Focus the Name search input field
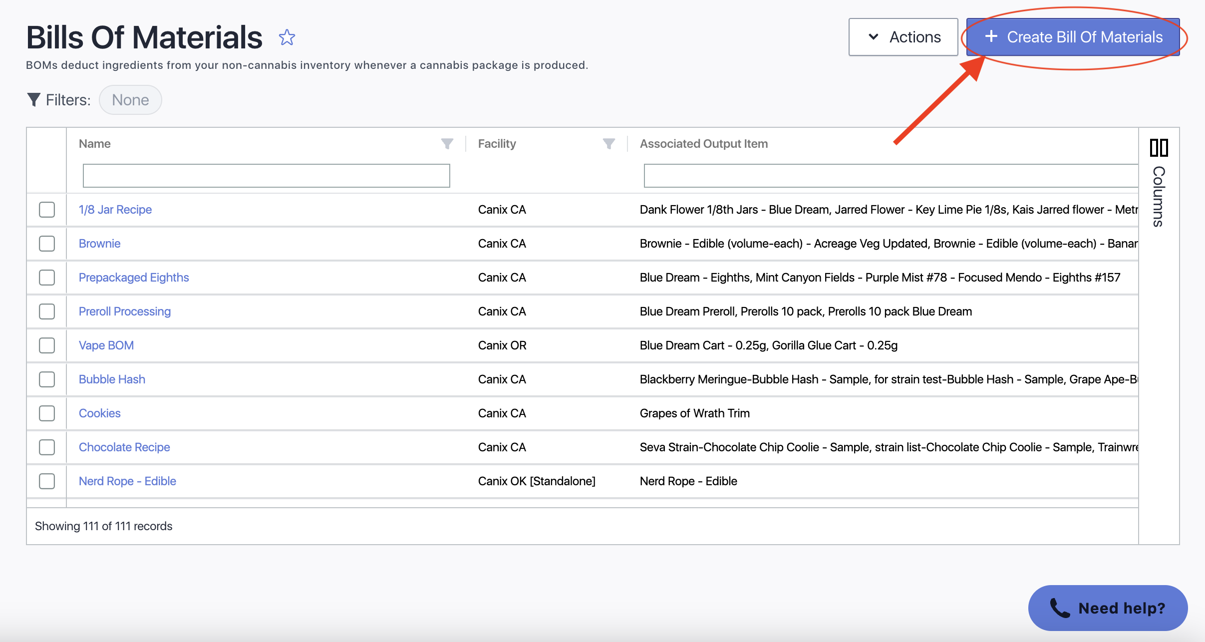The height and width of the screenshot is (642, 1205). click(267, 176)
